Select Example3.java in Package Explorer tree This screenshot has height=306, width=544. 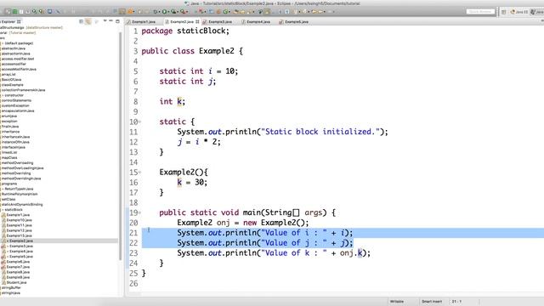point(20,246)
